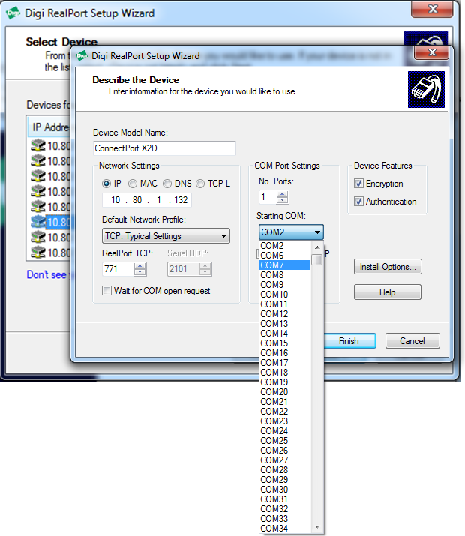Screen dimensions: 465x536
Task: Click the Digi logo in inner title bar
Action: point(82,55)
